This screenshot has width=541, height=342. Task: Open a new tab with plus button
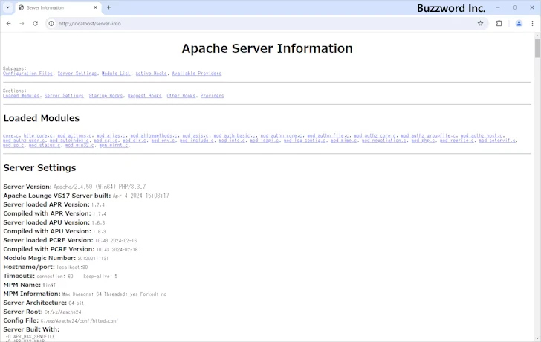108,7
